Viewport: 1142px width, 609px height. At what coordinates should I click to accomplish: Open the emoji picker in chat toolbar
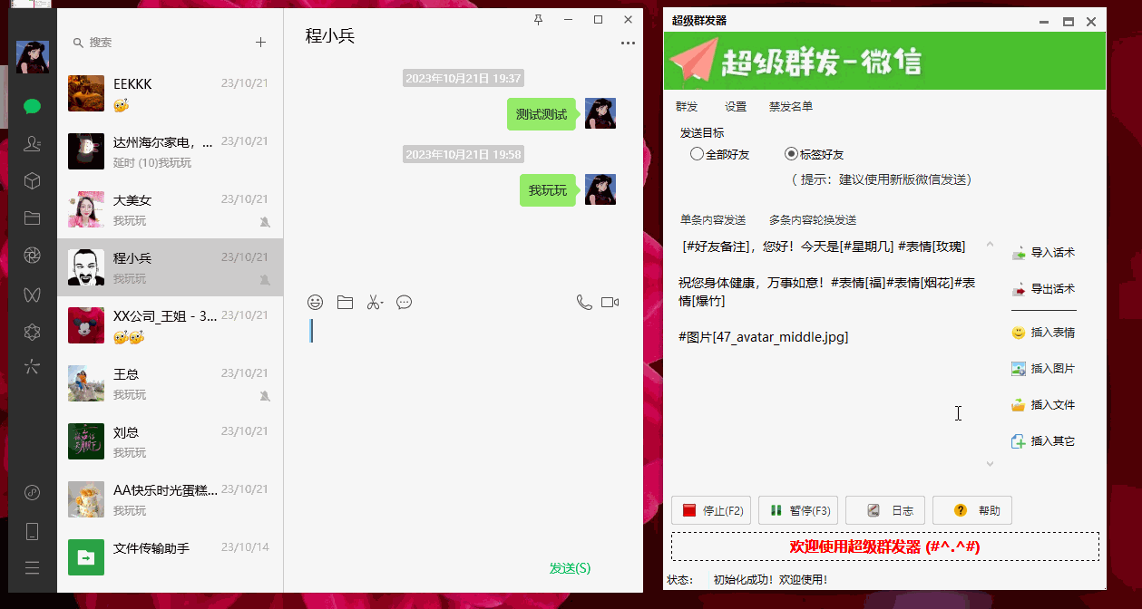coord(316,303)
